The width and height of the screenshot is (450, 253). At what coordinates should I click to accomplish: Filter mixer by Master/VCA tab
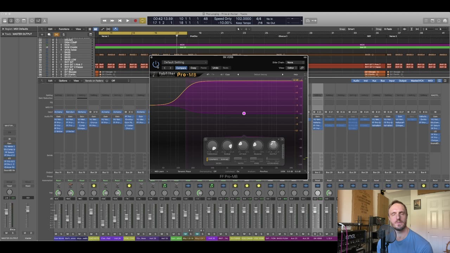(417, 81)
